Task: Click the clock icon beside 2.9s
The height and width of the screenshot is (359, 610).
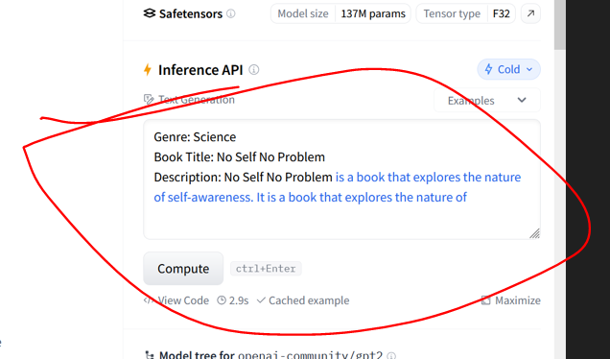Action: [222, 300]
